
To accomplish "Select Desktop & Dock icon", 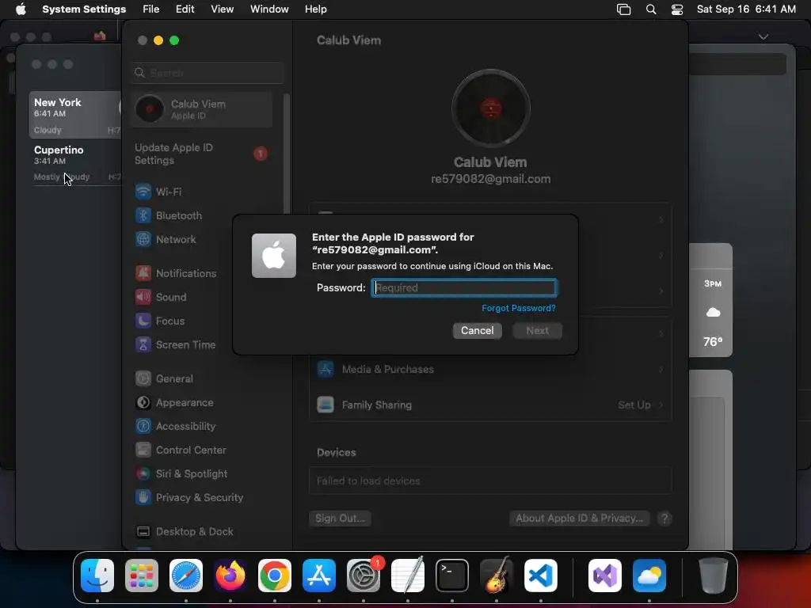I will coord(143,531).
